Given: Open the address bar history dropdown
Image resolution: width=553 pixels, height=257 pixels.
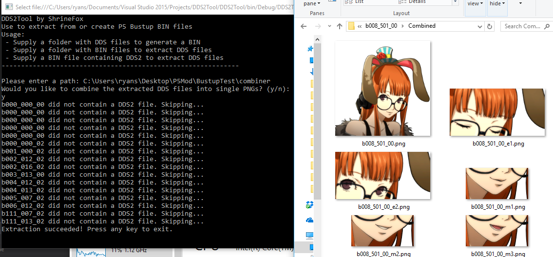Looking at the screenshot, I should pyautogui.click(x=479, y=26).
